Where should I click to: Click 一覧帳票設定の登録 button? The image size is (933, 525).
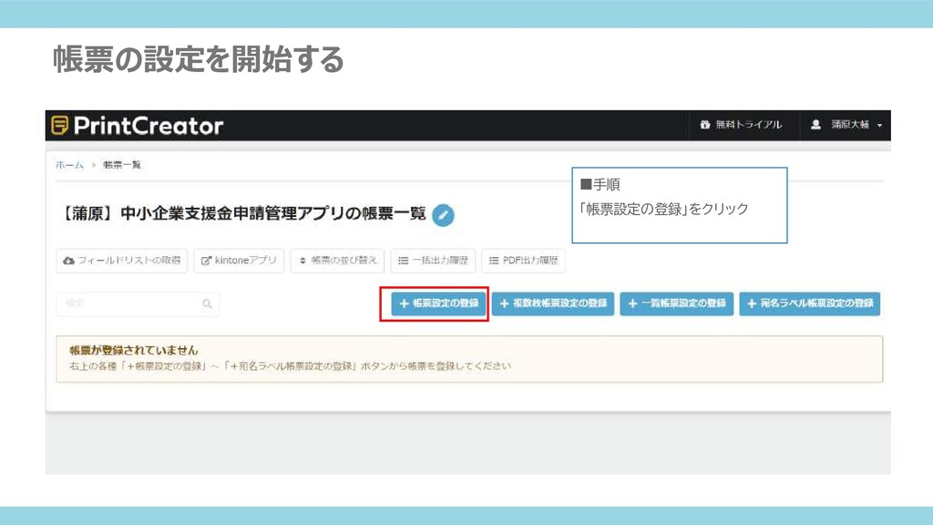677,304
